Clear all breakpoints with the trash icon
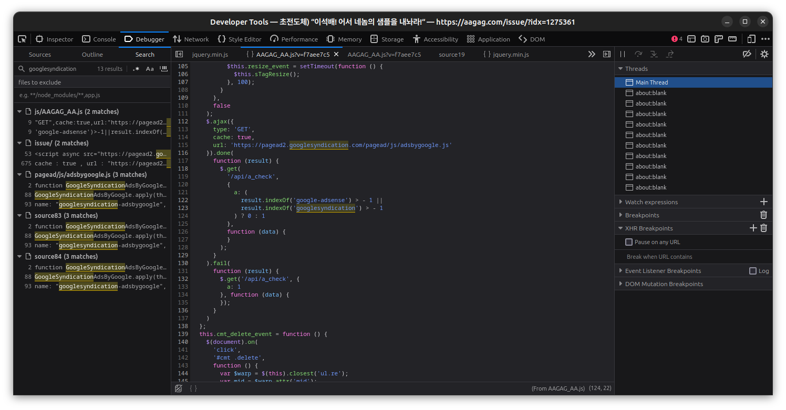Image resolution: width=786 pixels, height=410 pixels. (763, 215)
